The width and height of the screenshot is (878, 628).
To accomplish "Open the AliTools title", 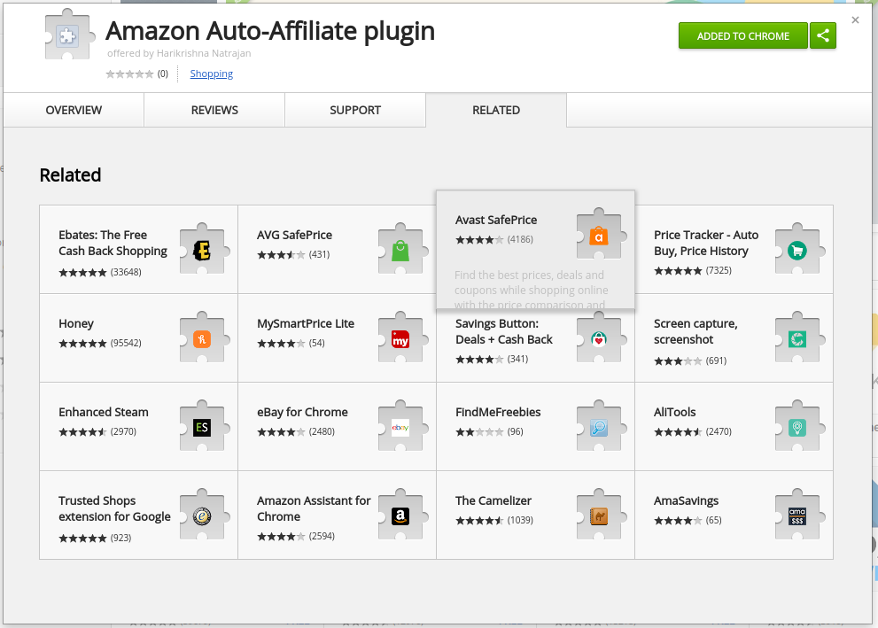I will coord(675,412).
